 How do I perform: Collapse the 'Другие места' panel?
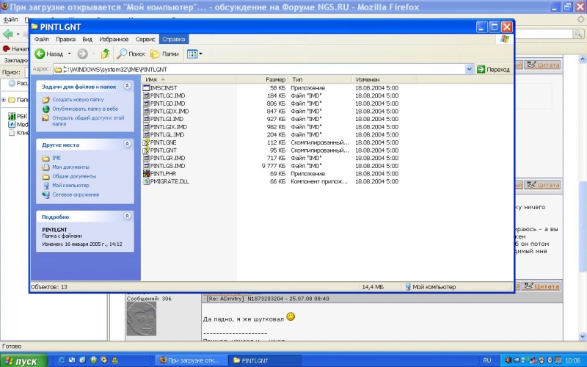(x=127, y=145)
